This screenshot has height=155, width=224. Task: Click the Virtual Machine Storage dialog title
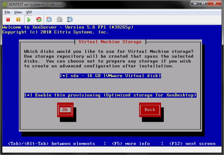point(110,42)
